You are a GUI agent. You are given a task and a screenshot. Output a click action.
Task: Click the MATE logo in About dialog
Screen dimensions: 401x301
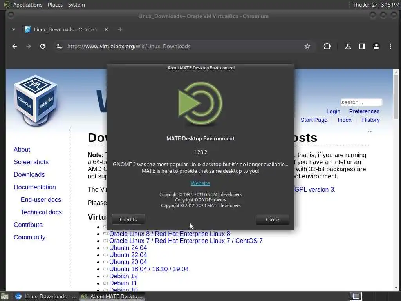click(x=200, y=103)
